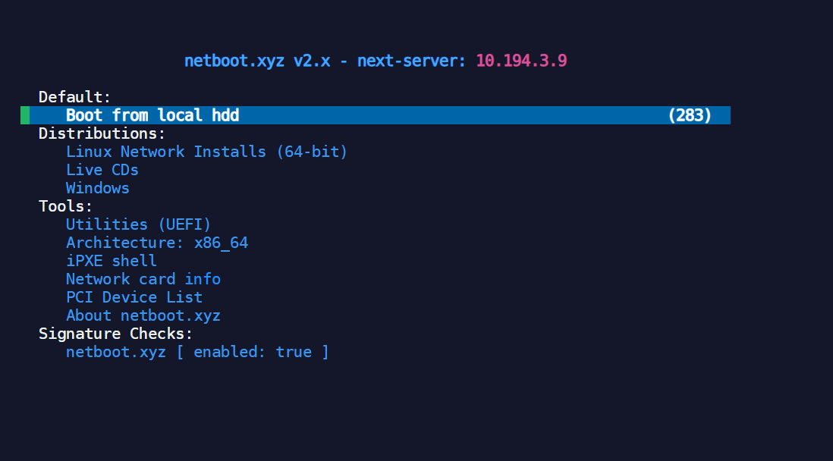Image resolution: width=833 pixels, height=461 pixels.
Task: Click the next-server IP address 10.194.3.9
Action: click(521, 61)
